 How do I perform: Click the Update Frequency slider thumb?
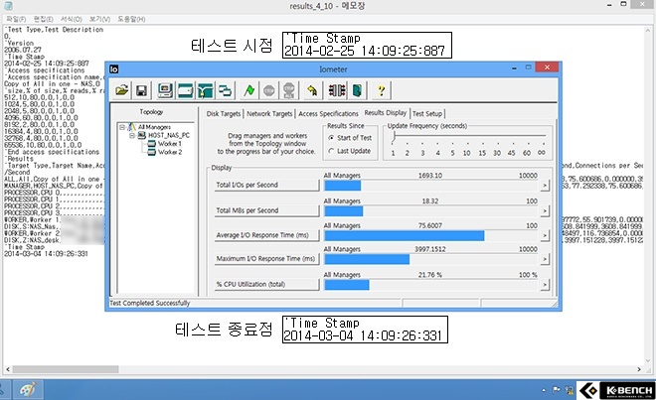pos(394,137)
